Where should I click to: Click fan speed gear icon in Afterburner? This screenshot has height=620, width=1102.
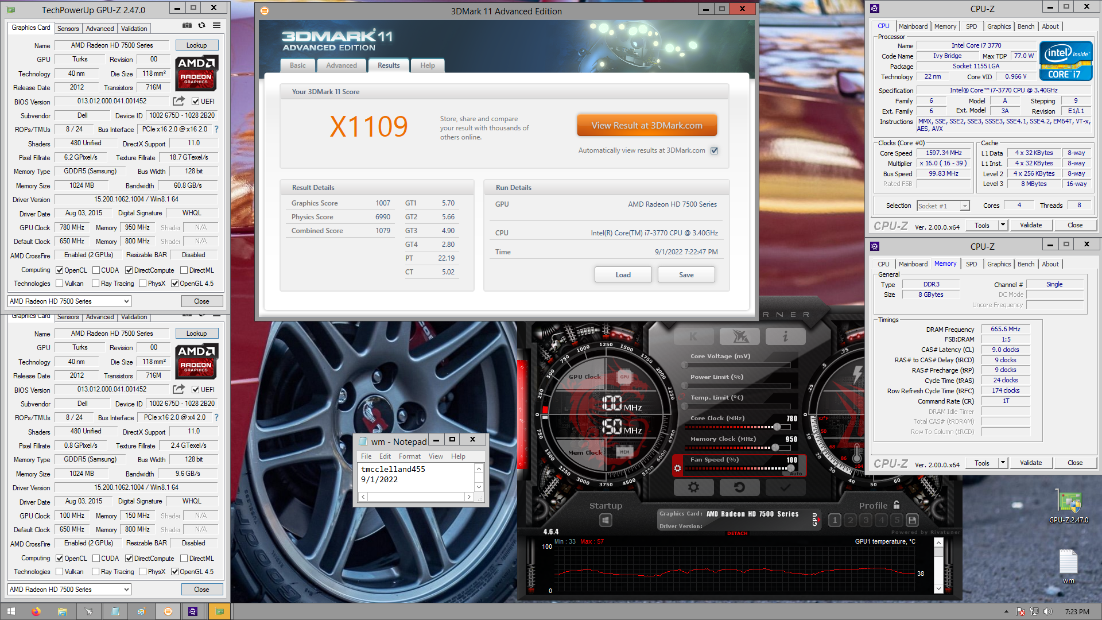tap(677, 468)
